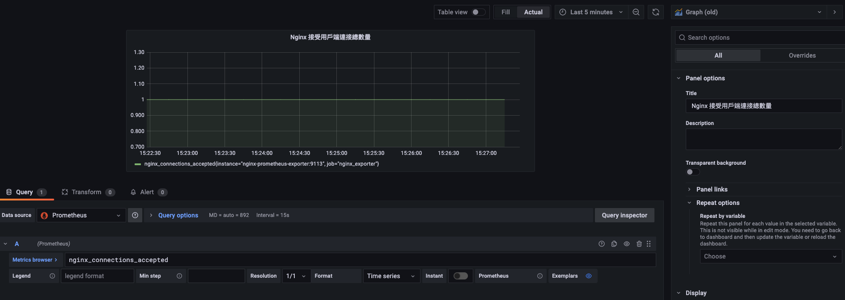Image resolution: width=845 pixels, height=300 pixels.
Task: Click the Graph (old) visualization icon
Action: [x=679, y=12]
